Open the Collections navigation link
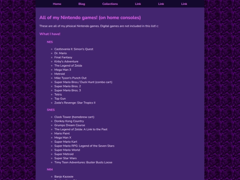Screen dimensions: 240x180 tap(110, 4)
